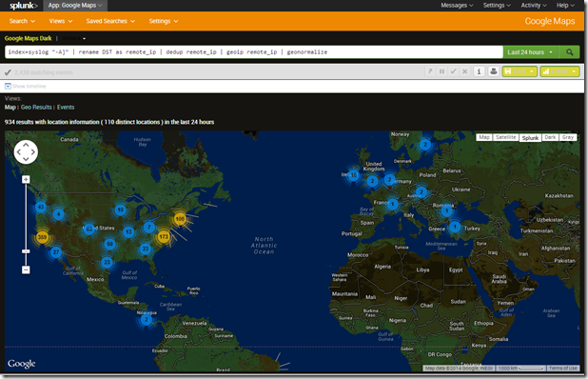
Task: Open the Last 24 hours time range picker
Action: [530, 52]
